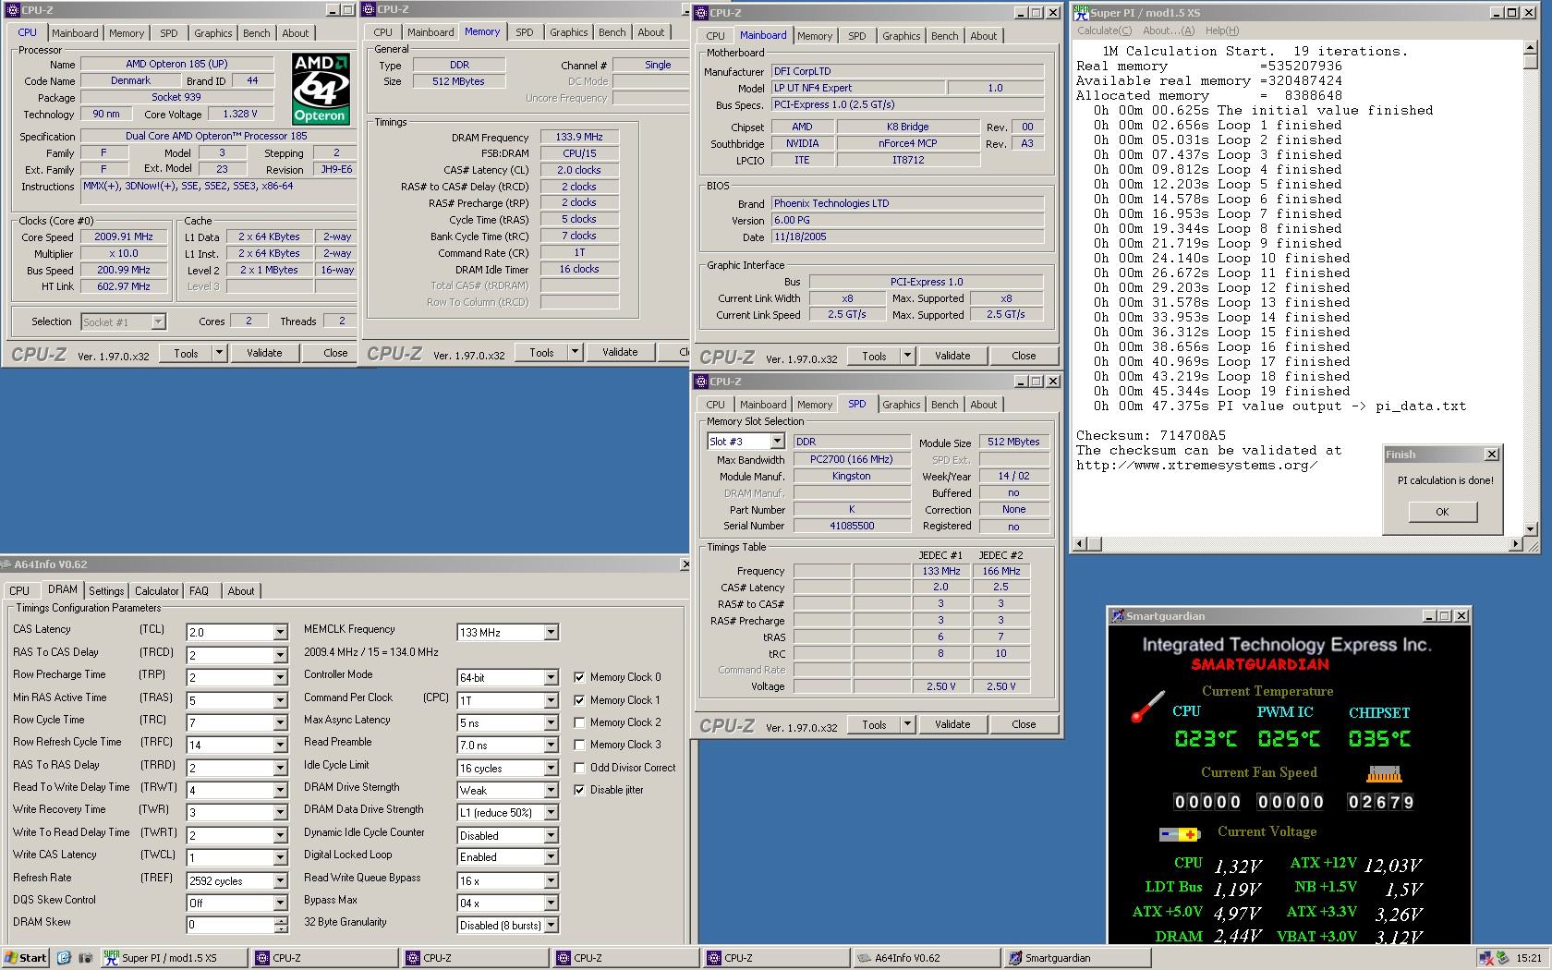Viewport: 1552px width, 970px height.
Task: Click the network disconnected tray icon
Action: 1485,958
